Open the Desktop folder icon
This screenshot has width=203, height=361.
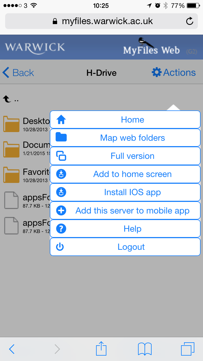pos(11,124)
